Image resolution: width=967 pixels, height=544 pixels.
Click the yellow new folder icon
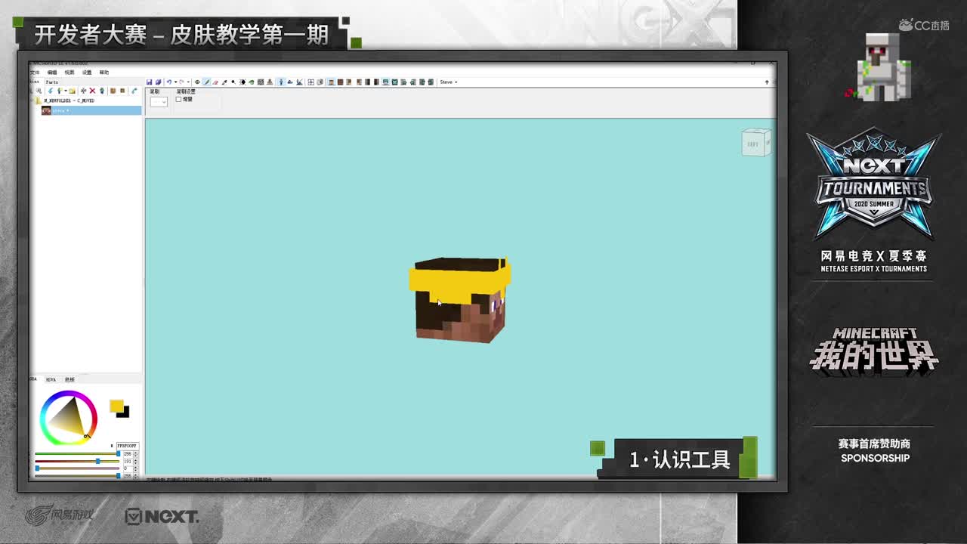click(73, 91)
